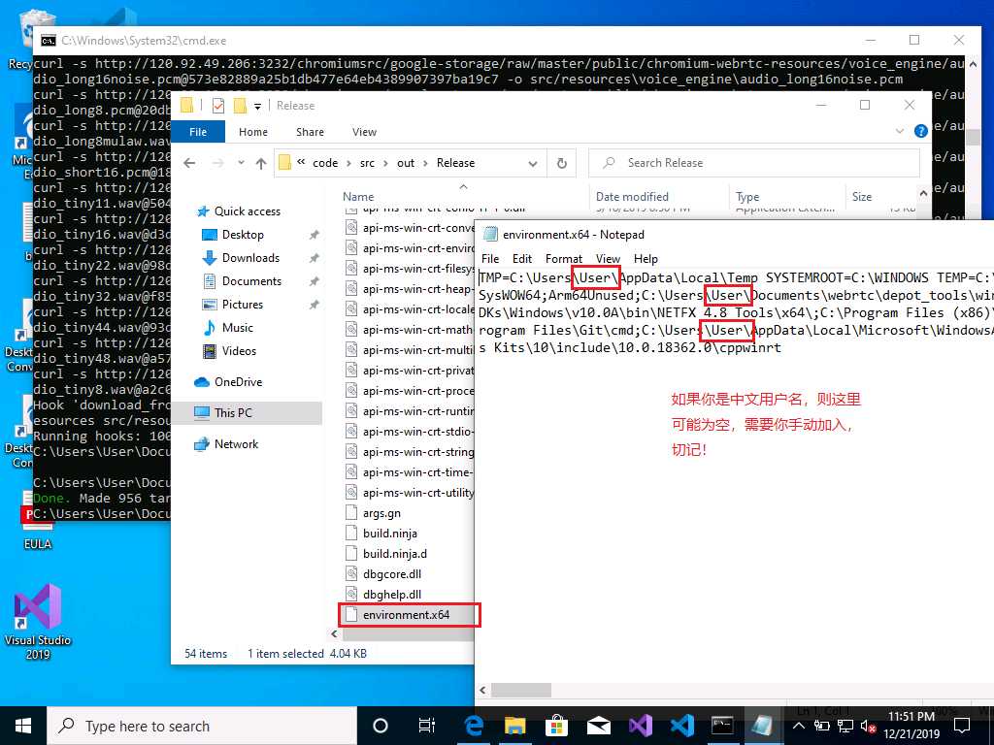Open the Share ribbon tab
994x745 pixels.
310,132
